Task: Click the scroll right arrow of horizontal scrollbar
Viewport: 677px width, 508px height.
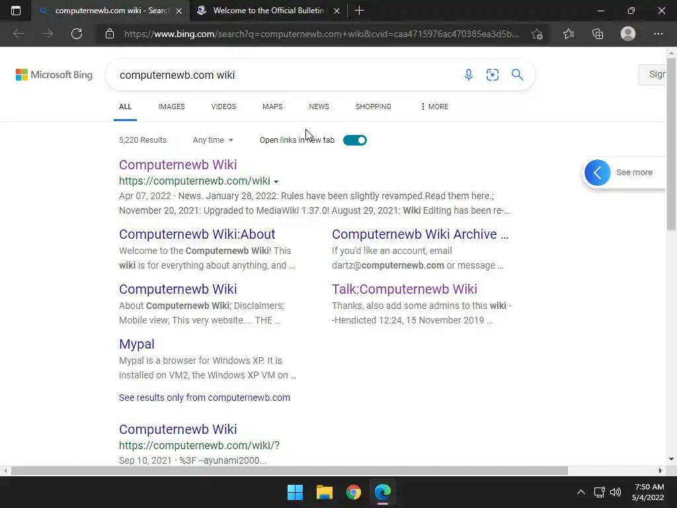Action: (x=660, y=470)
